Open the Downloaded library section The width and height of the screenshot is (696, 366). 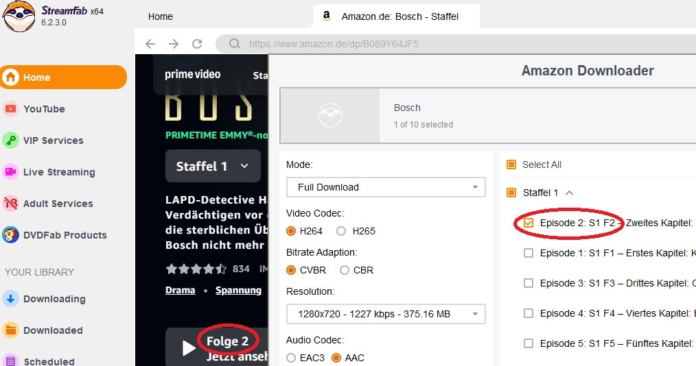(x=53, y=330)
